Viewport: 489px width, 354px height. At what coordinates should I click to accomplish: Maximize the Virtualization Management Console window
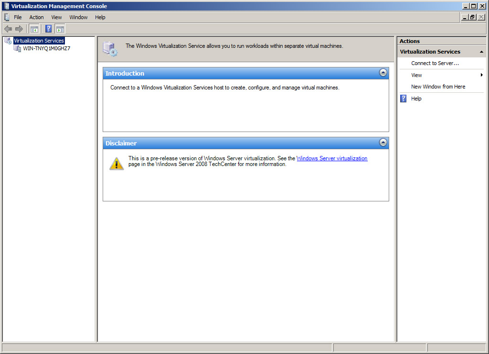(x=474, y=6)
